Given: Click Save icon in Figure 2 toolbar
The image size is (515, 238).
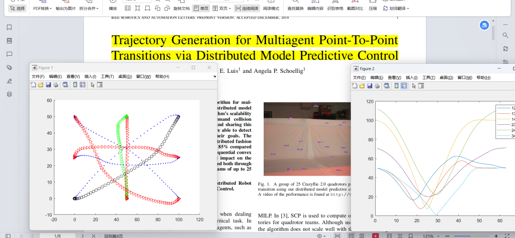Looking at the screenshot, I should point(370,86).
